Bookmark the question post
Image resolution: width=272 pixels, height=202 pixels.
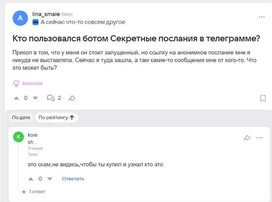point(263,98)
